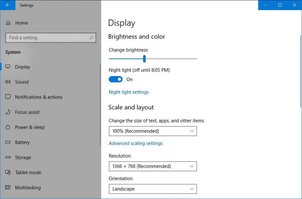The height and width of the screenshot is (199, 302).
Task: Click the search magnifier icon
Action: 91,38
